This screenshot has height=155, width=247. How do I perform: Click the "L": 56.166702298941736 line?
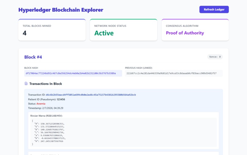(x=49, y=132)
